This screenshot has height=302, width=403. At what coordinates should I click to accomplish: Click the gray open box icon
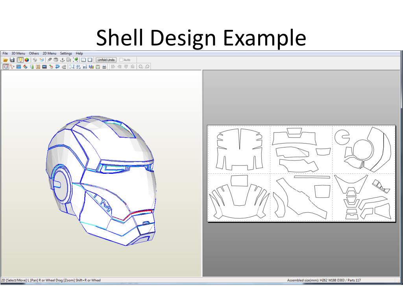click(35, 60)
